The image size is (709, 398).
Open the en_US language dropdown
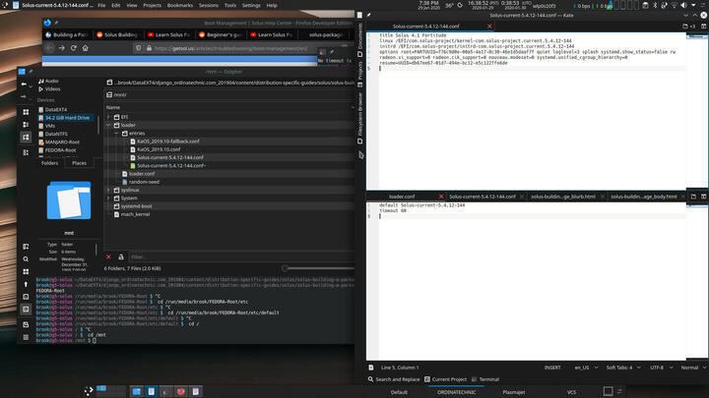[586, 368]
